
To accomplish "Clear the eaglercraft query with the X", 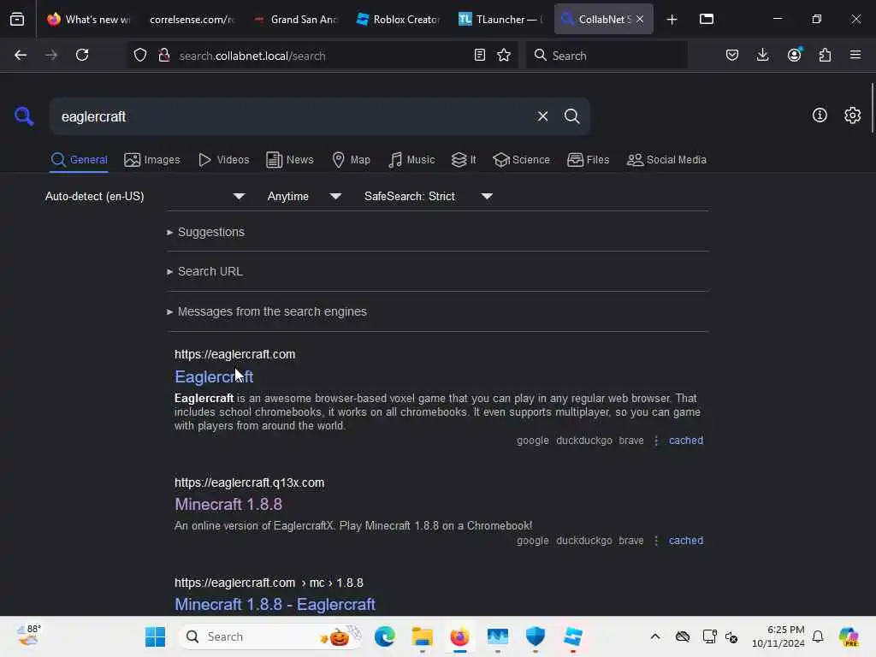I will (x=542, y=116).
